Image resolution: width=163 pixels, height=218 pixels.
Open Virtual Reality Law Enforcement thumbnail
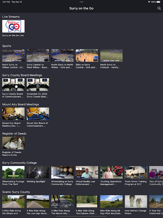(87, 172)
